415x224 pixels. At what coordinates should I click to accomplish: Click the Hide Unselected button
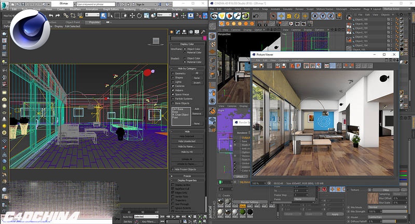[x=187, y=141]
